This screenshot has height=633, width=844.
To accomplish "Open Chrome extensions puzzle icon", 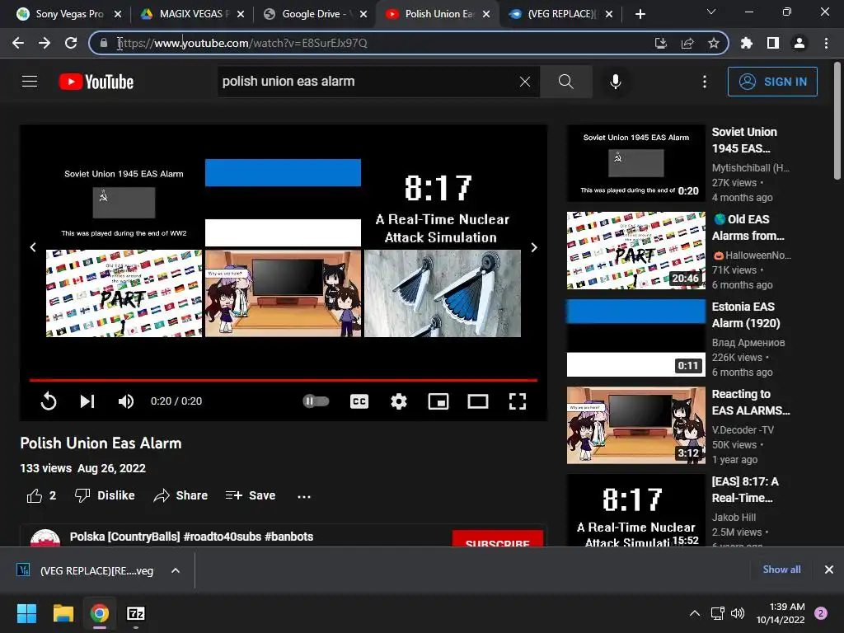I will tap(747, 43).
